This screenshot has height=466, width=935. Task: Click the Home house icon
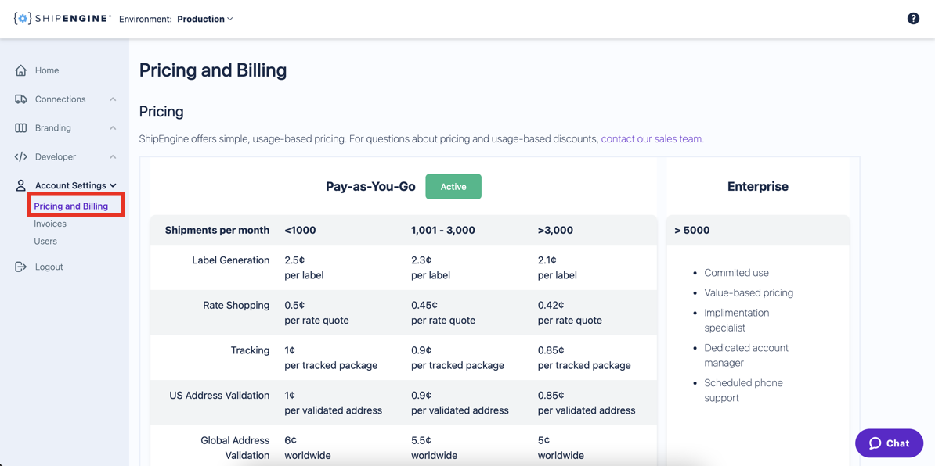(21, 70)
